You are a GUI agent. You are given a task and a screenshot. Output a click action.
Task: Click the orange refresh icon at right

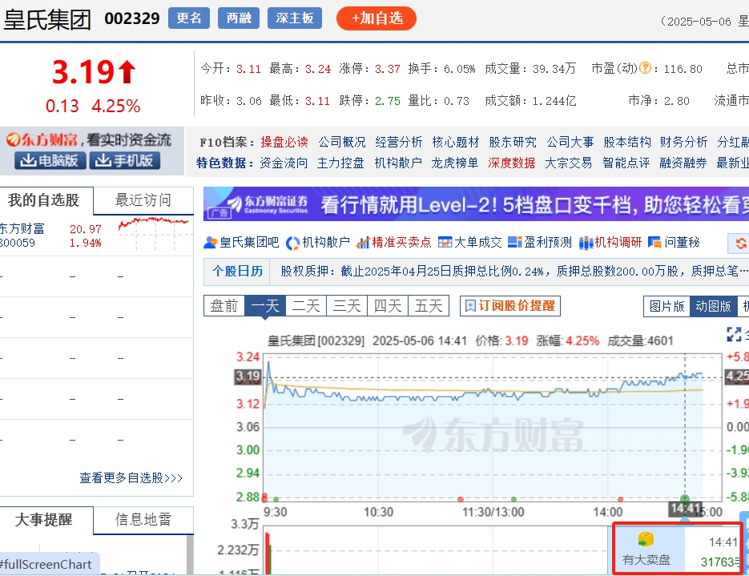741,243
